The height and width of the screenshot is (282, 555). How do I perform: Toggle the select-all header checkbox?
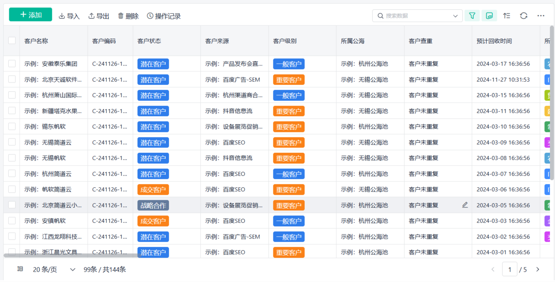point(12,41)
